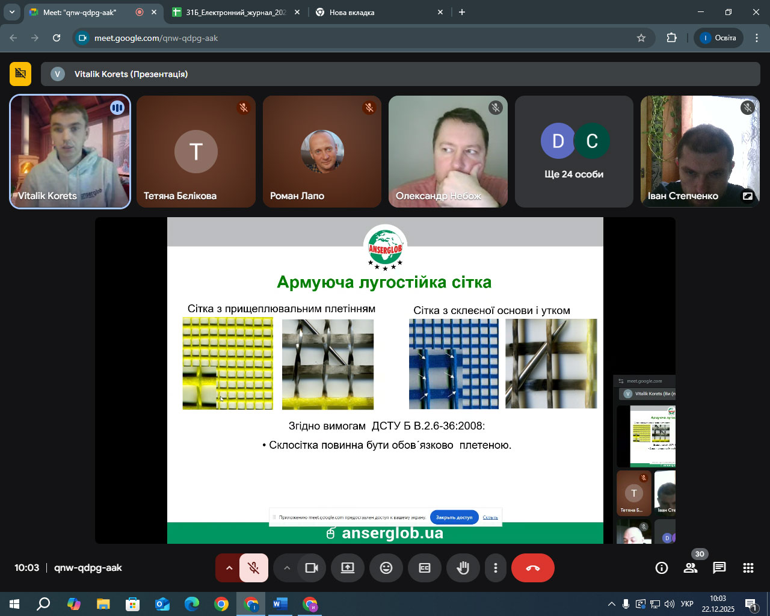Image resolution: width=770 pixels, height=616 pixels.
Task: Open Microsoft Word from the taskbar
Action: (280, 604)
